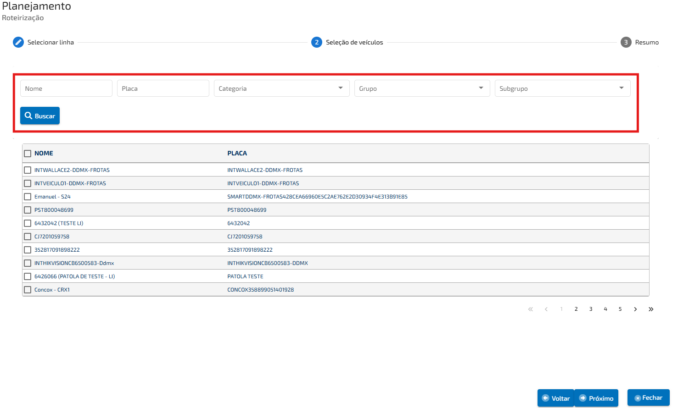
Task: Open the Grupo dropdown
Action: pos(422,88)
